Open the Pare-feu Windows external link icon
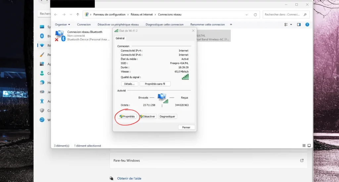The height and width of the screenshot is (182, 339). click(302, 161)
